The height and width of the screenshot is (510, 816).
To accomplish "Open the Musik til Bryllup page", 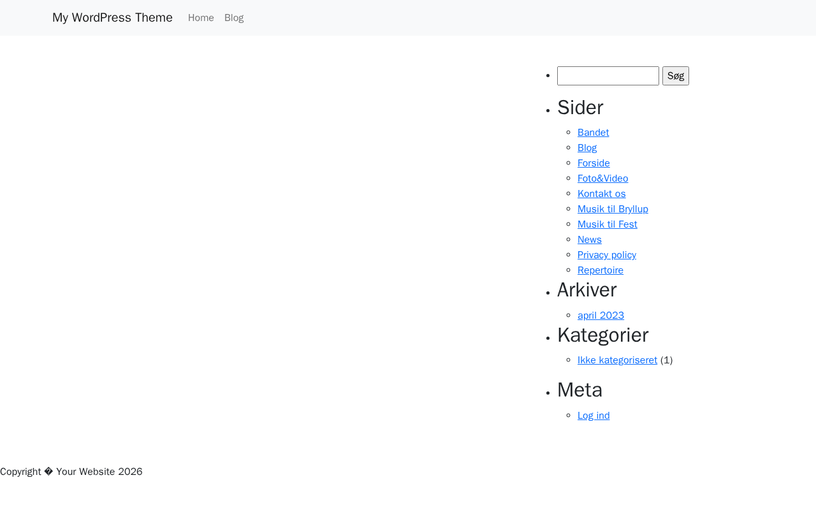I will point(613,209).
